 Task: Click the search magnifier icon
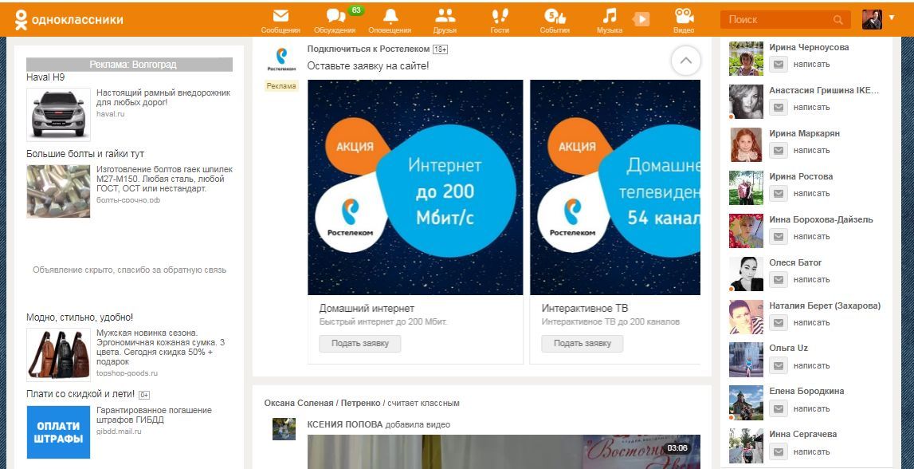coord(838,20)
